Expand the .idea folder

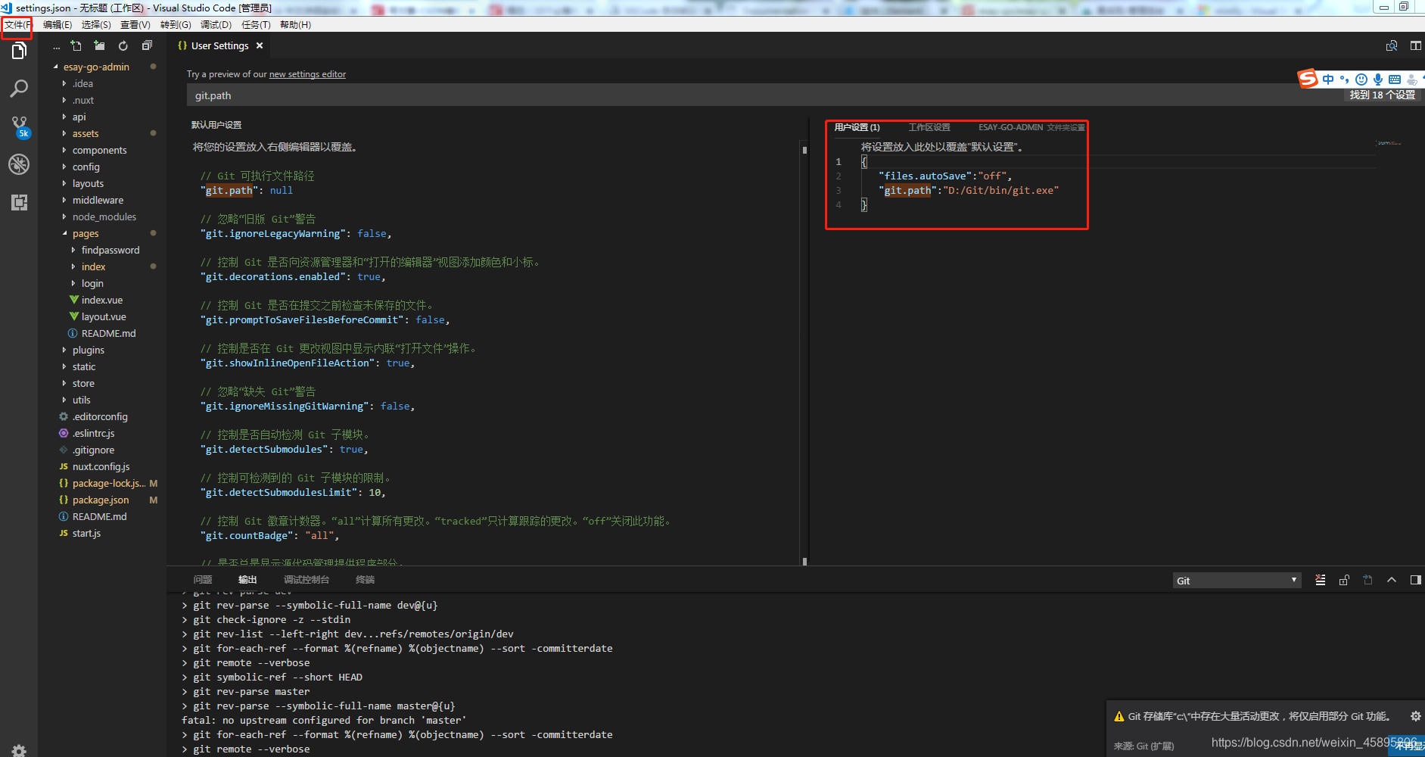coord(82,83)
